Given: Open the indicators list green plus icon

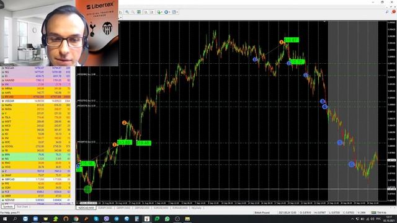Looking at the screenshot, I should (x=159, y=12).
